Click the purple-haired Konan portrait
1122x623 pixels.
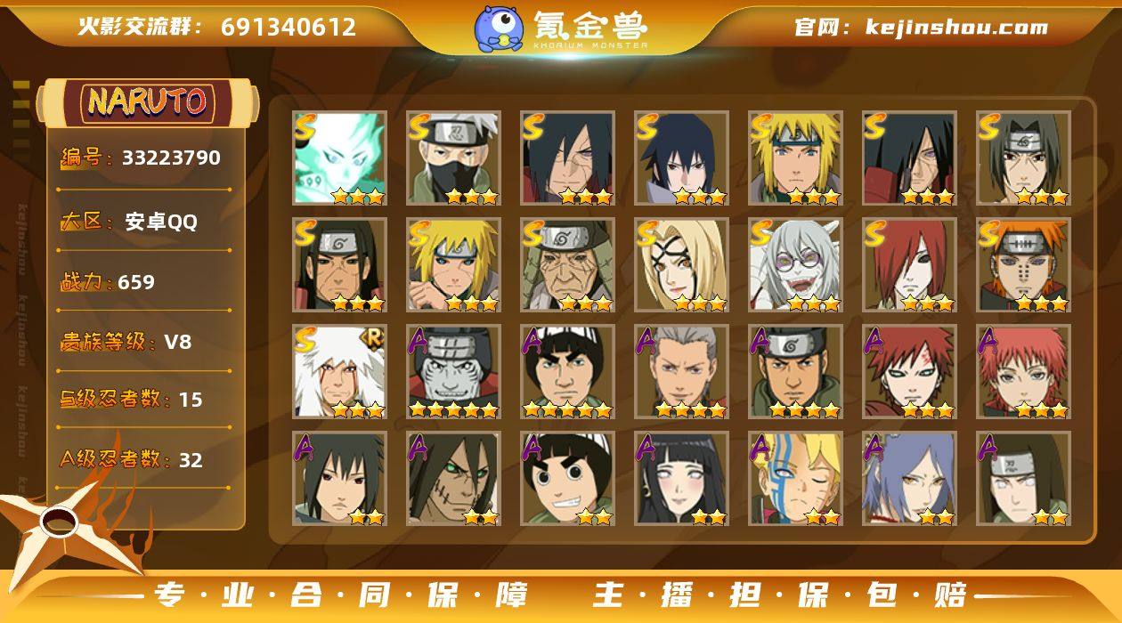click(910, 479)
